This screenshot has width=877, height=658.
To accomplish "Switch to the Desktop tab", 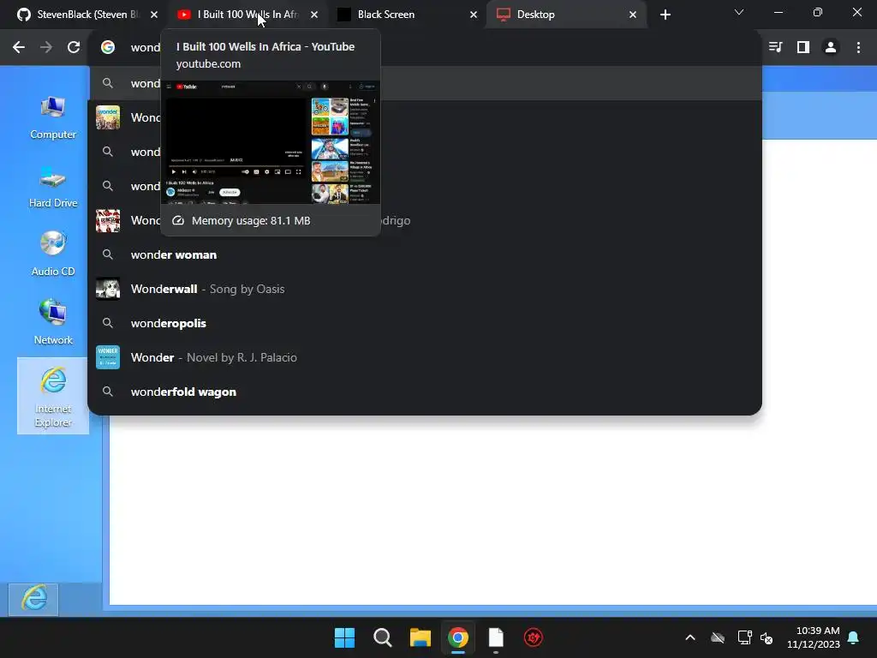I will click(x=565, y=15).
